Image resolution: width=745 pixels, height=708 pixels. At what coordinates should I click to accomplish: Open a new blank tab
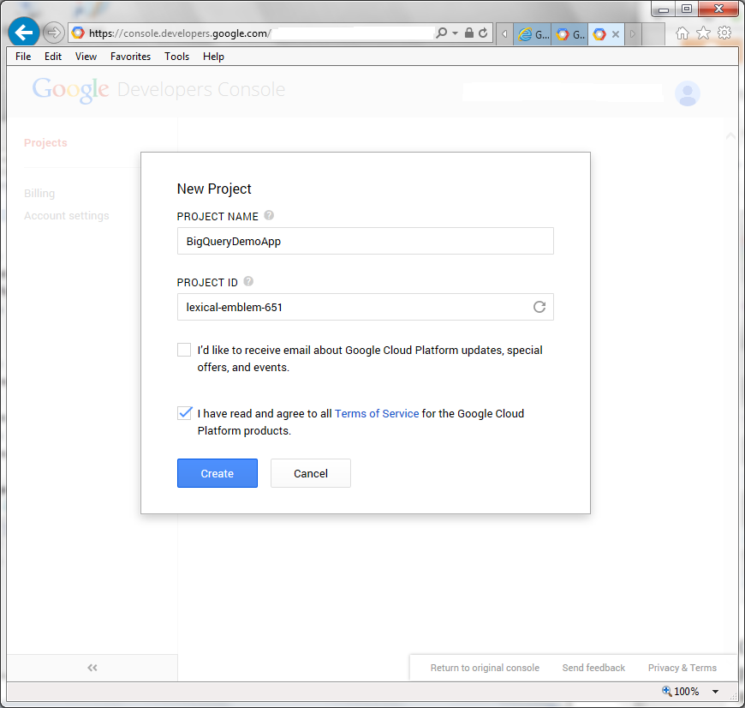(x=653, y=34)
